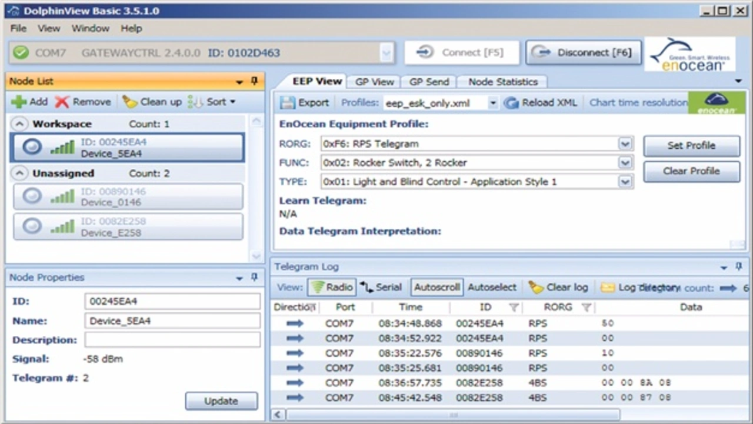Viewport: 753px width, 424px height.
Task: Open the Node List panel options arrow
Action: pos(239,82)
